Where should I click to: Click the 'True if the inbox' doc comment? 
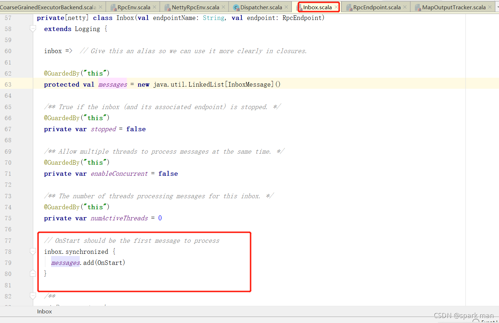tap(163, 107)
